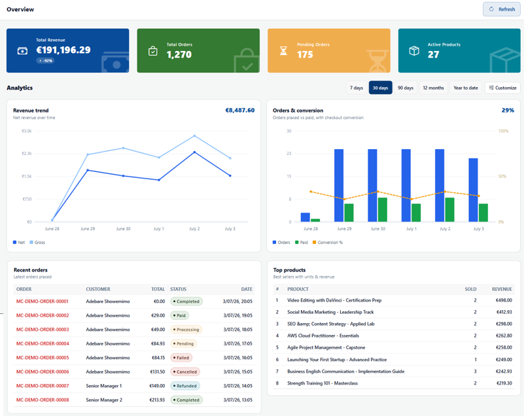
Task: Click the shopping bag icon in Total Orders card
Action: tap(152, 51)
